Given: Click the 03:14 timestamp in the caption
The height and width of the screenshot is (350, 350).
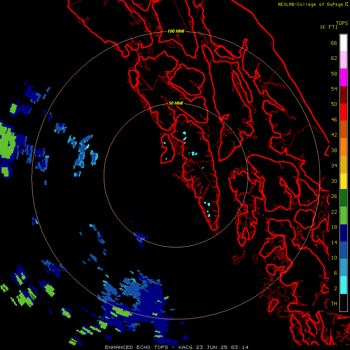Looking at the screenshot, I should click(x=240, y=347).
